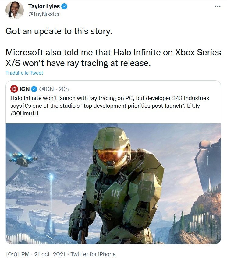Click Traduire le Tweet link
227x258 pixels.
pyautogui.click(x=24, y=73)
